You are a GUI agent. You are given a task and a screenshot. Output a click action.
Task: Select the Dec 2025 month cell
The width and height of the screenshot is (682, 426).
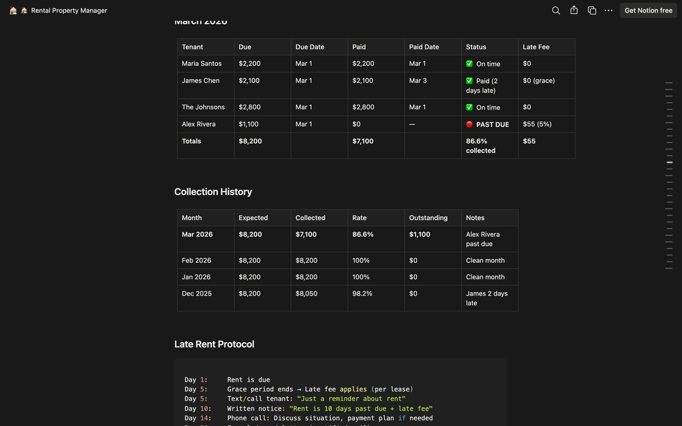tap(205, 298)
